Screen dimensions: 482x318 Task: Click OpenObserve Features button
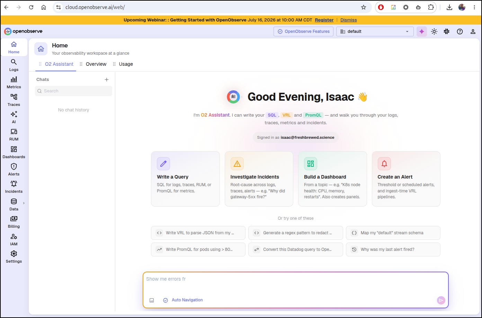304,31
